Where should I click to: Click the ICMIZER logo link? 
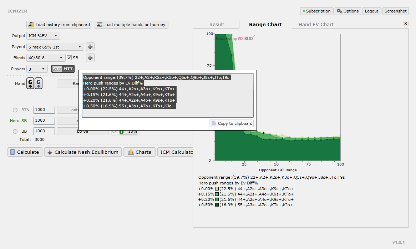17,11
